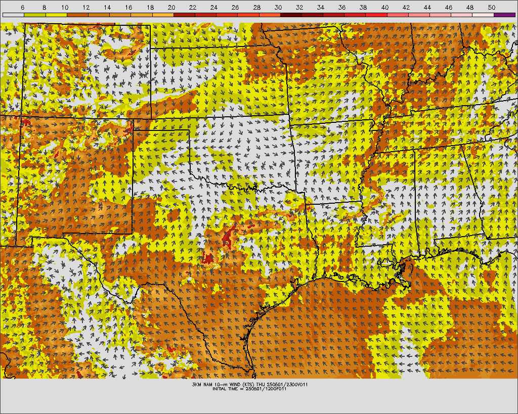Click the legend label '20'
518x414 pixels.
[x=171, y=7]
